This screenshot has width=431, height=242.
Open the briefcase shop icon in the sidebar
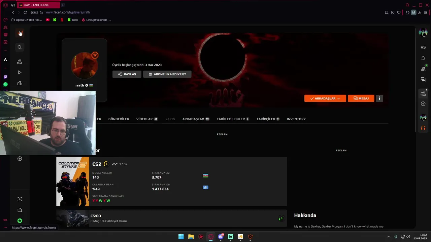coord(20,210)
